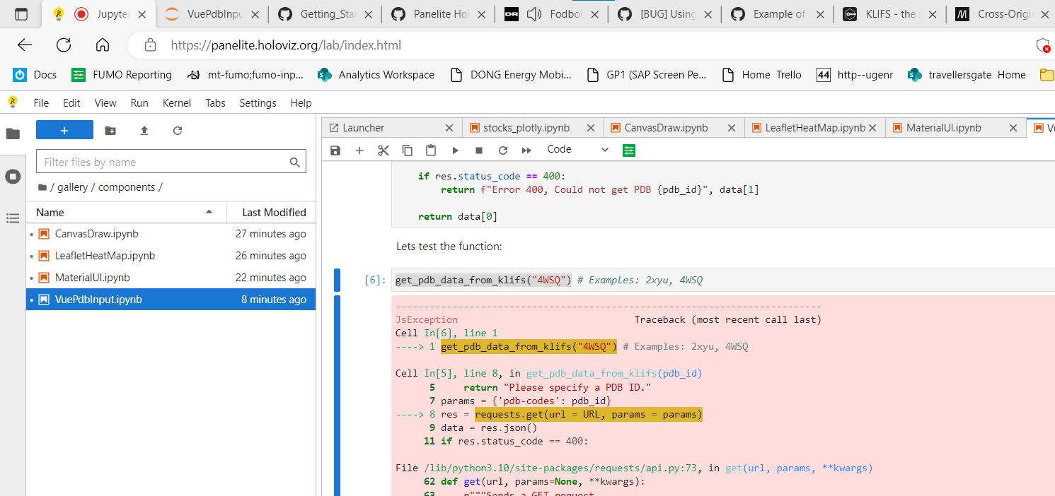Select VuePdbInput.ipynb in file list
The width and height of the screenshot is (1055, 496).
(171, 300)
